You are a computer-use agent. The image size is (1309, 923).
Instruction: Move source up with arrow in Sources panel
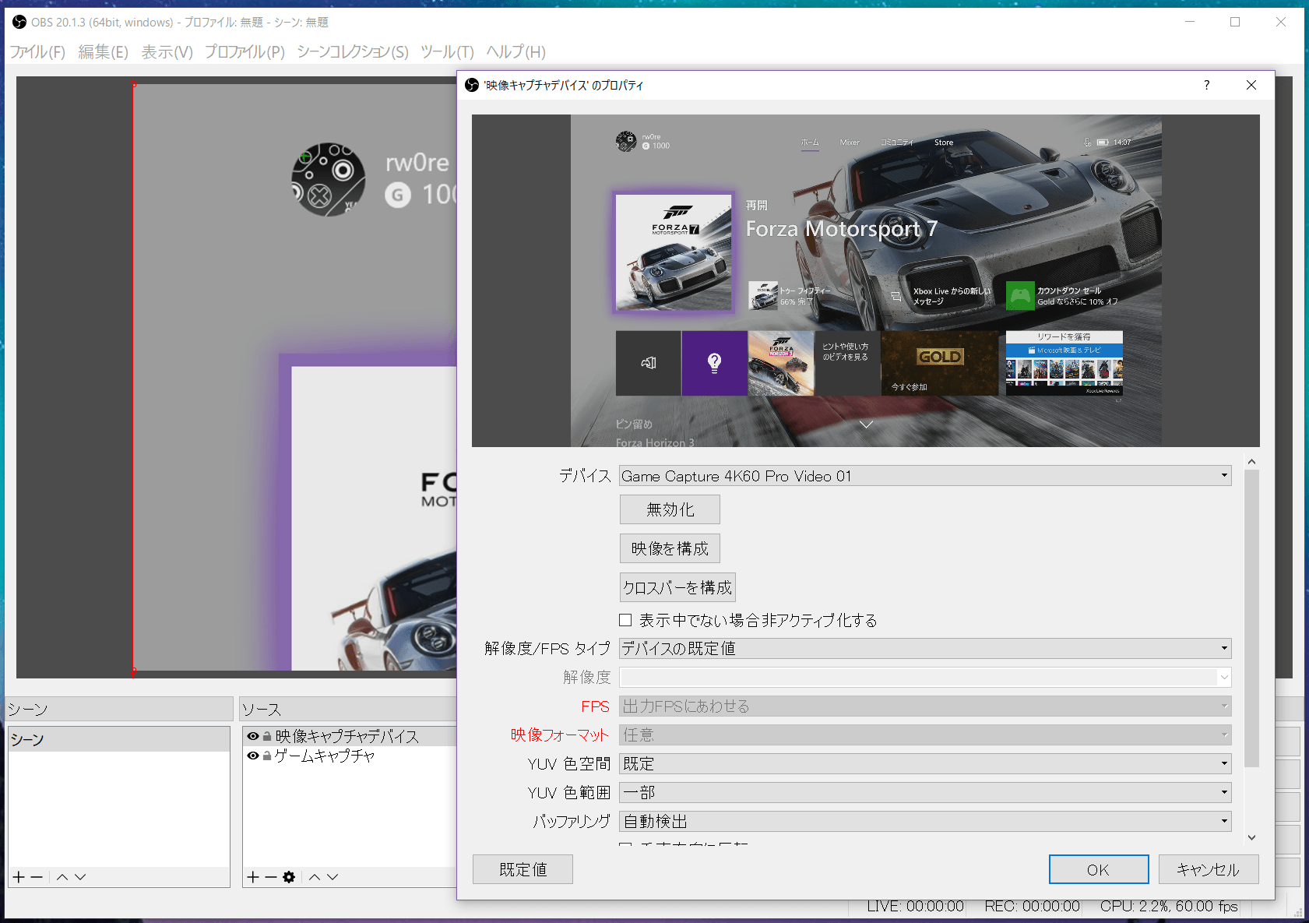(x=315, y=877)
